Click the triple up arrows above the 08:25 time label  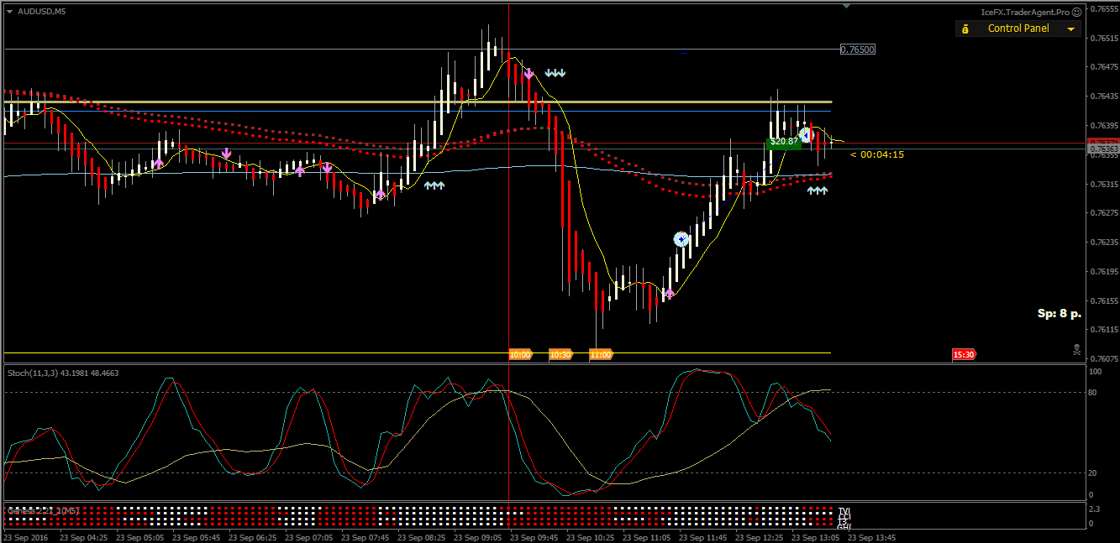434,185
